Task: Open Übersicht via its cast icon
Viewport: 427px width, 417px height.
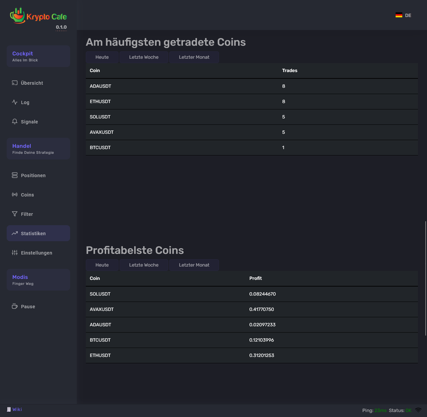Action: click(15, 83)
